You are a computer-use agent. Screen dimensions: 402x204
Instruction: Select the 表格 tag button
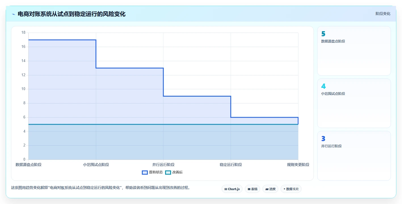(x=252, y=189)
